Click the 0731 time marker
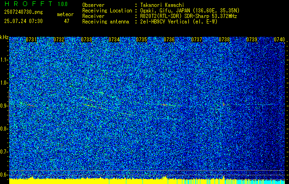The width and height of the screenshot is (289, 184). click(x=31, y=40)
